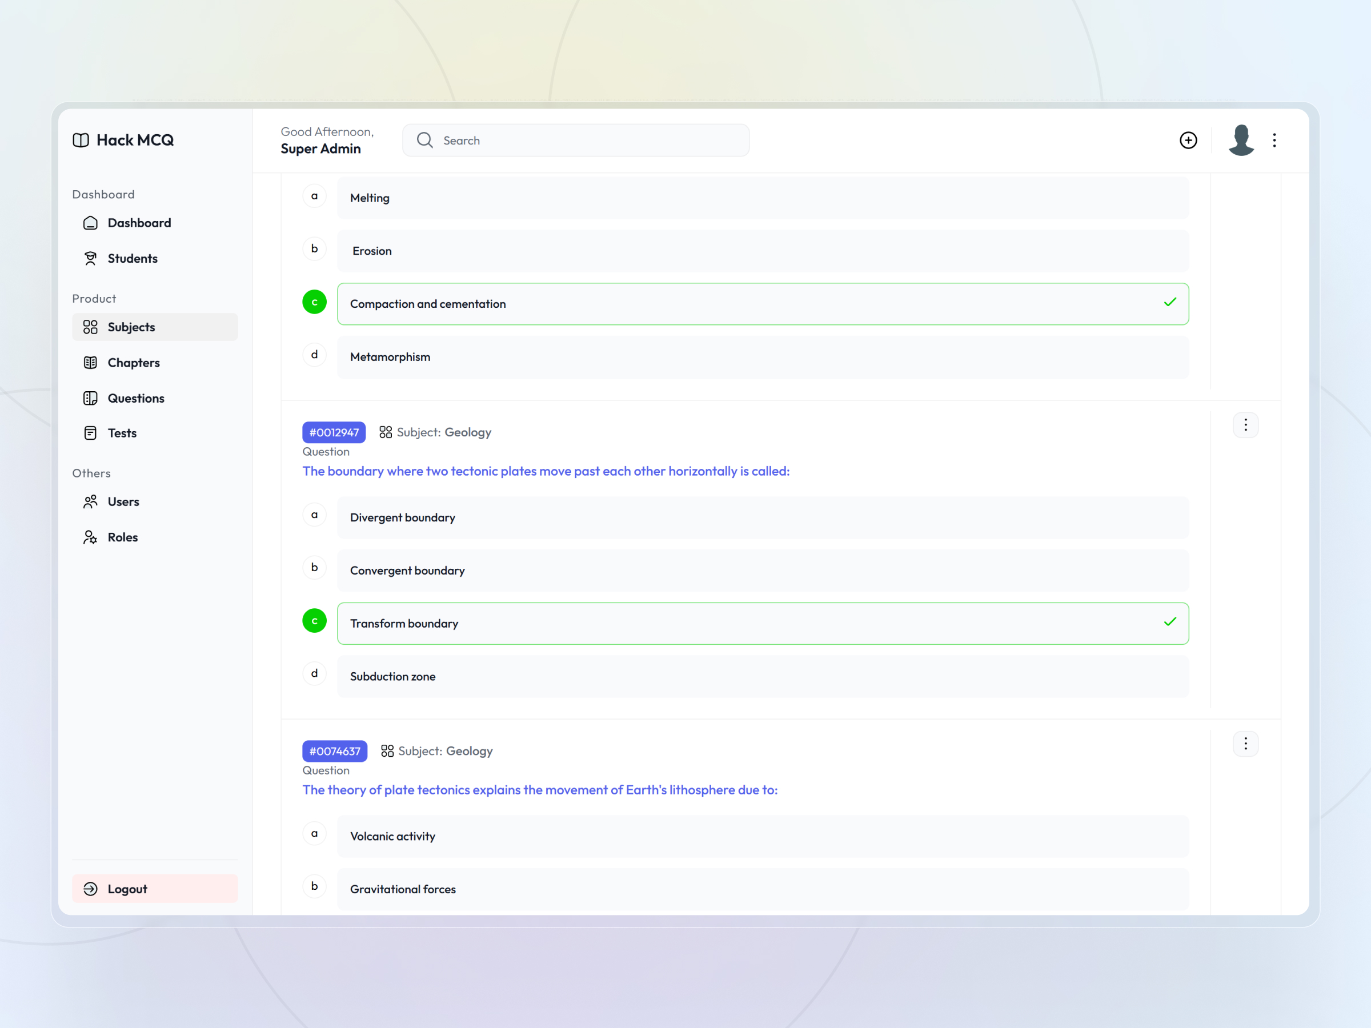Open the Subjects section icon in sidebar
Viewport: 1371px width, 1028px height.
point(90,327)
